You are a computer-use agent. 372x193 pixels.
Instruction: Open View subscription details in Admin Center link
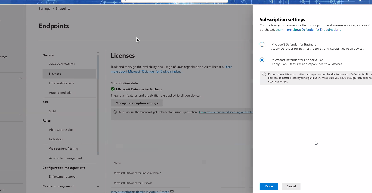[140, 192]
